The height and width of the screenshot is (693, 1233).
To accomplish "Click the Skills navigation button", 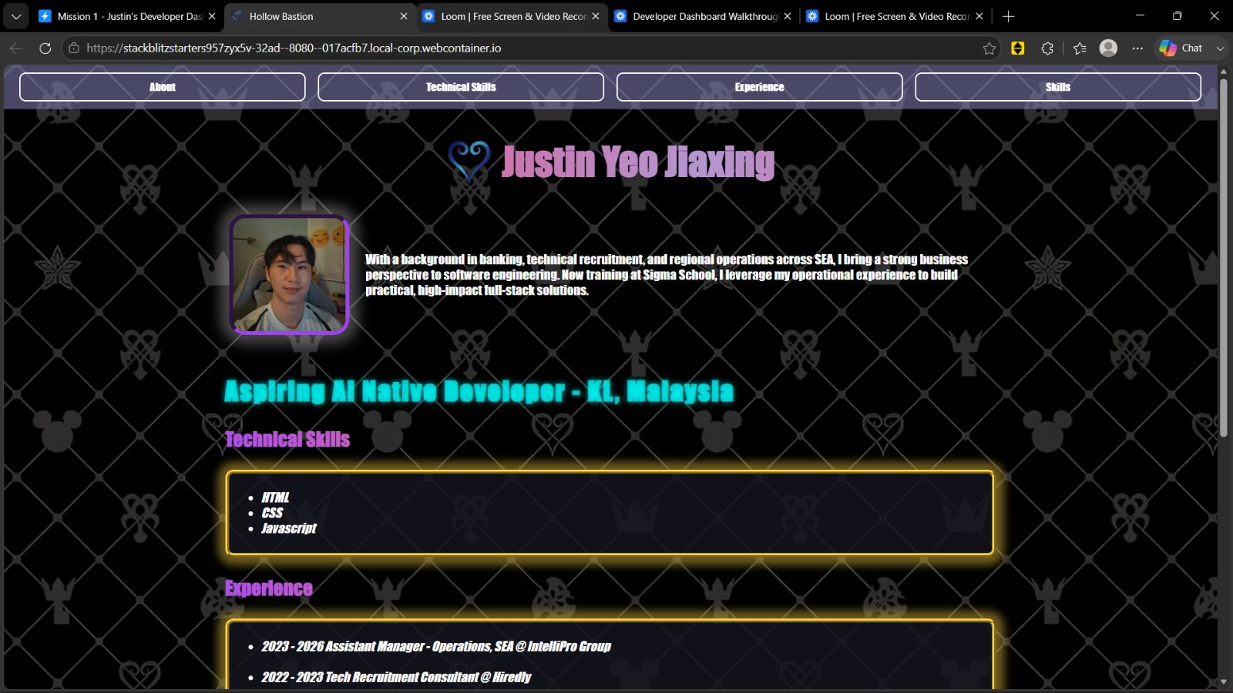I will tap(1058, 87).
